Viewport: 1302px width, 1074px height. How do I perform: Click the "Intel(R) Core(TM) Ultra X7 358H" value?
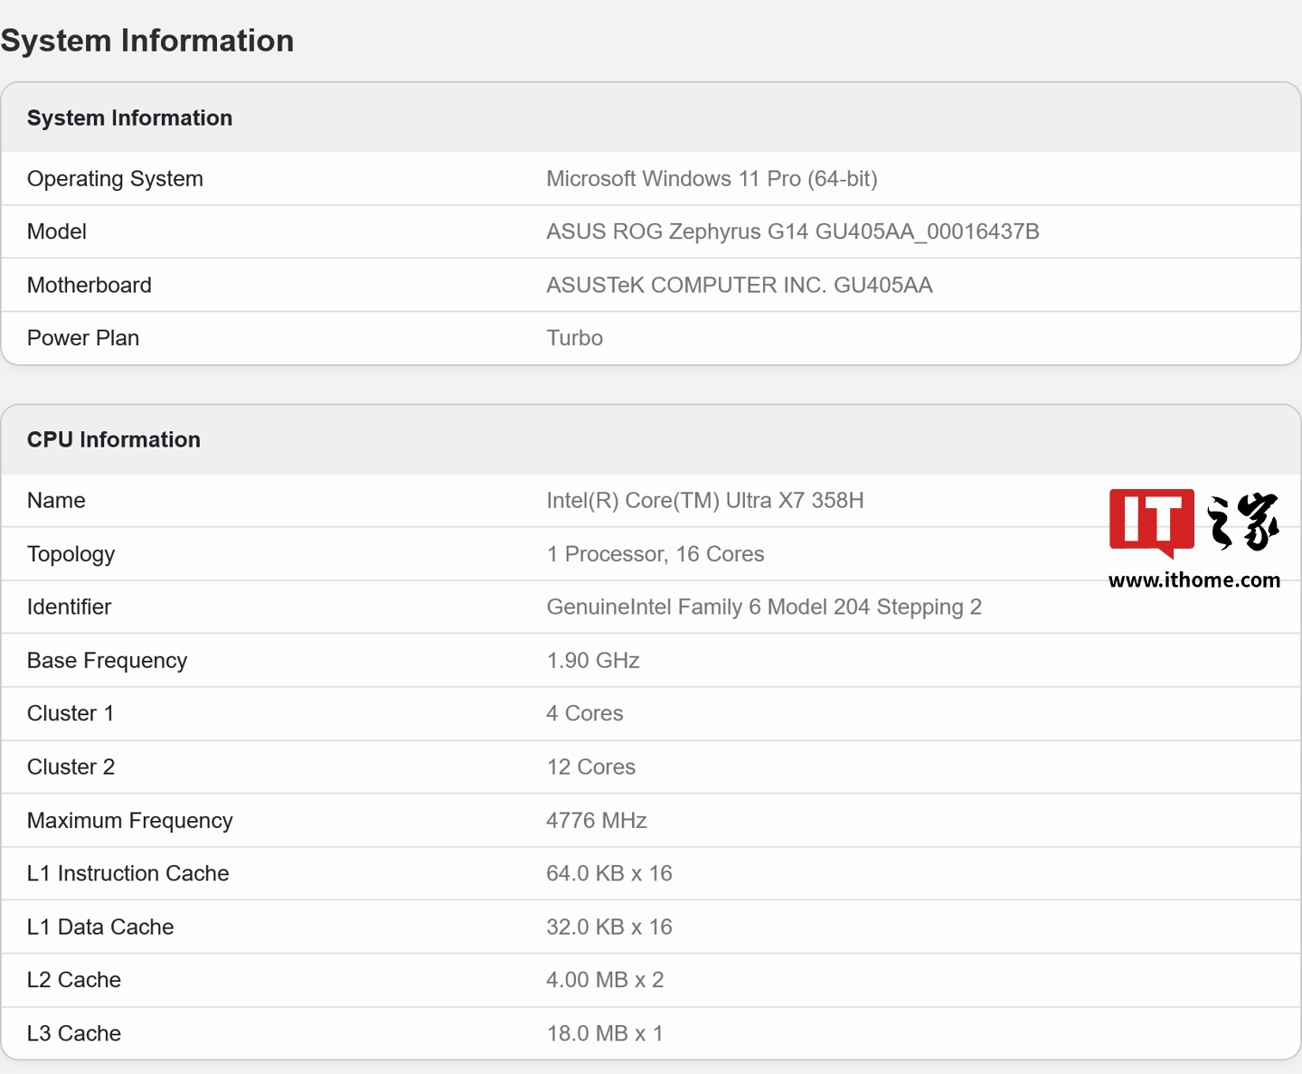point(705,500)
